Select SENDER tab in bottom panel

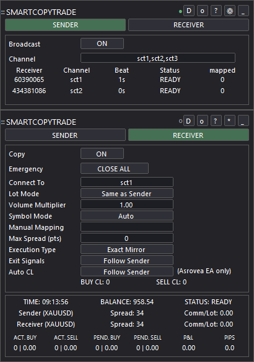[66, 135]
